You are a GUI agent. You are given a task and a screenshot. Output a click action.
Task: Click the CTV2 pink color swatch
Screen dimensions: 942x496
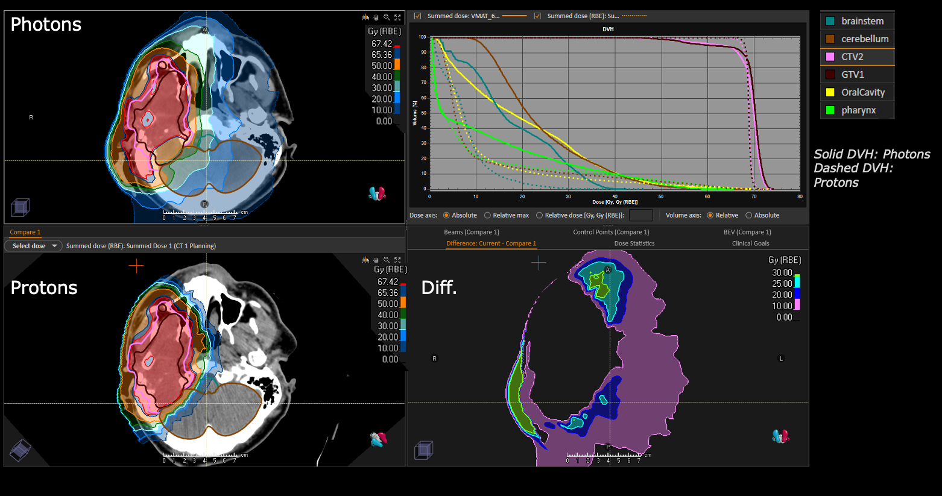830,57
